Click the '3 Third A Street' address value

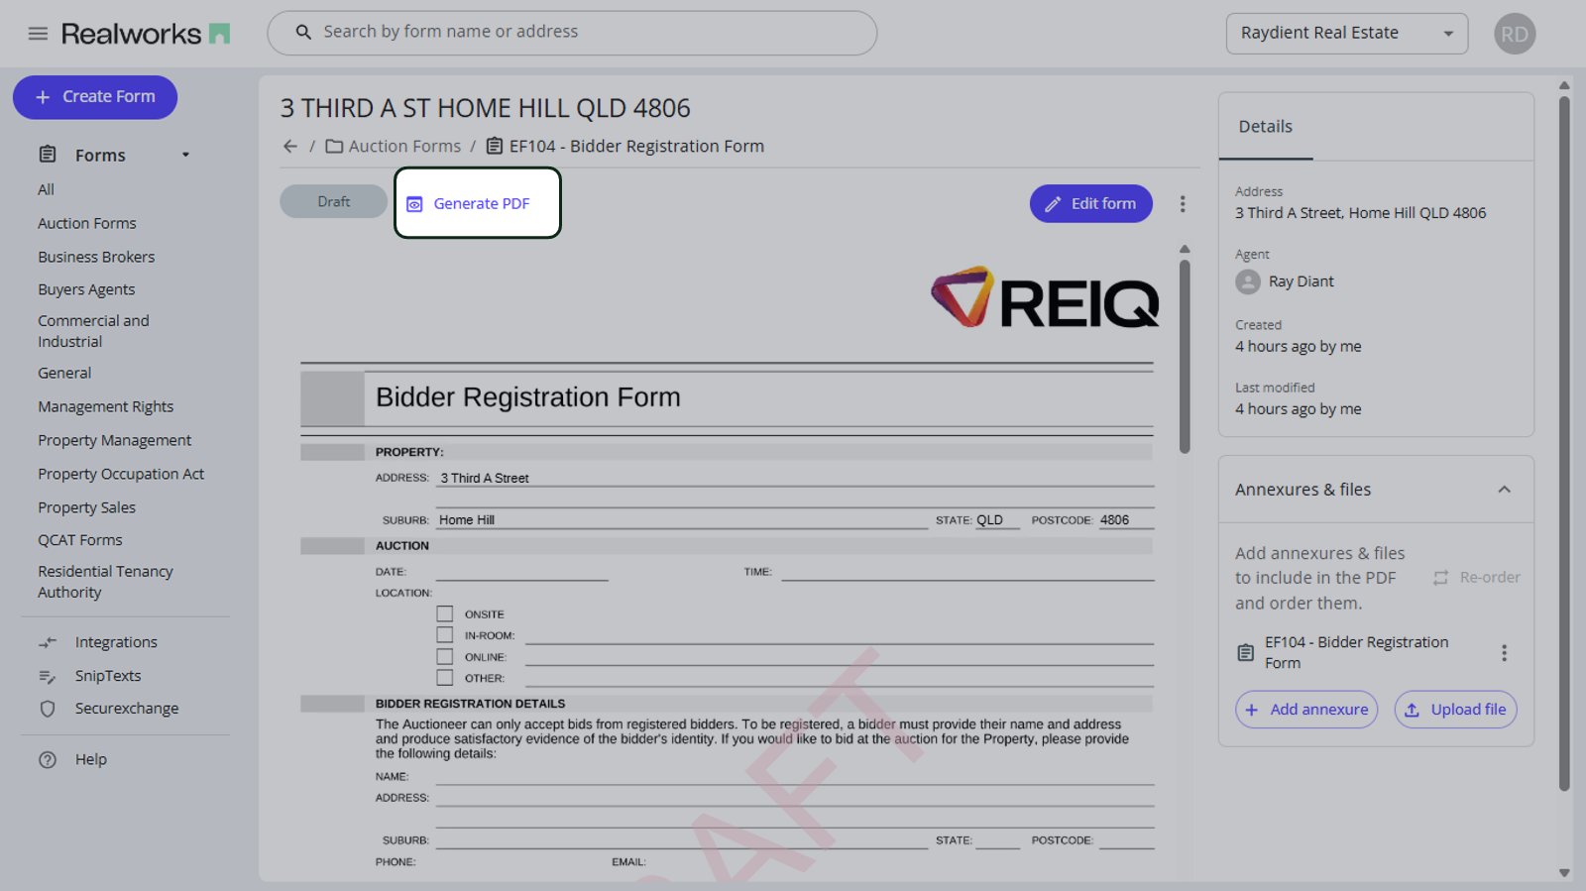pos(485,479)
